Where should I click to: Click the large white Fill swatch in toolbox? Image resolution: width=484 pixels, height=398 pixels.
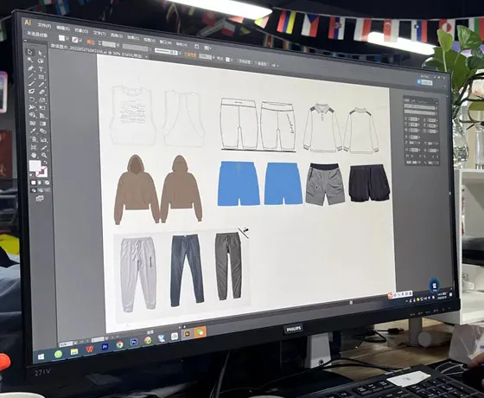35,166
